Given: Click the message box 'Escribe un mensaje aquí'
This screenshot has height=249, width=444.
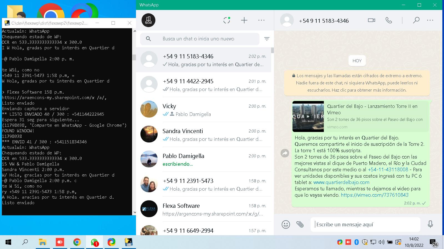Looking at the screenshot, I should (365, 224).
